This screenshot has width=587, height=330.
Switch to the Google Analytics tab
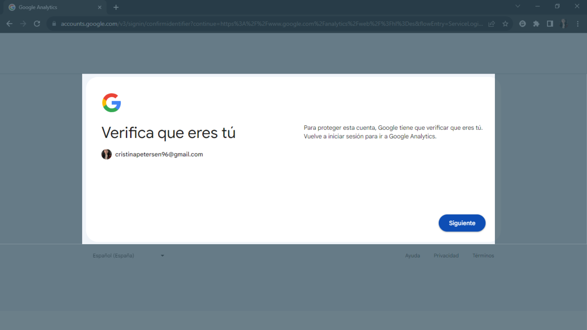55,7
